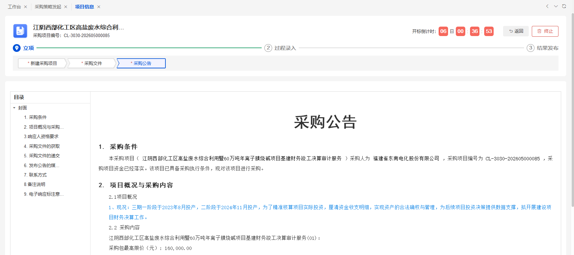
Task: Open the 新建采购项目 step
Action: pos(42,63)
